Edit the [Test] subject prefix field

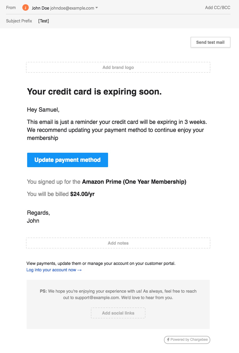44,21
